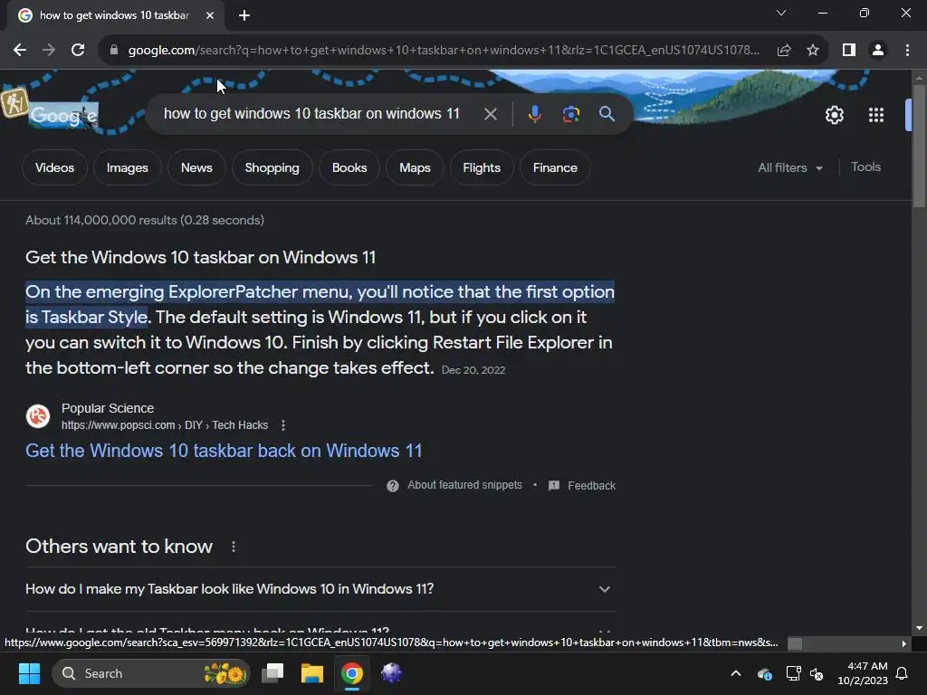Switch to the Finance filter
This screenshot has width=927, height=695.
(x=555, y=167)
